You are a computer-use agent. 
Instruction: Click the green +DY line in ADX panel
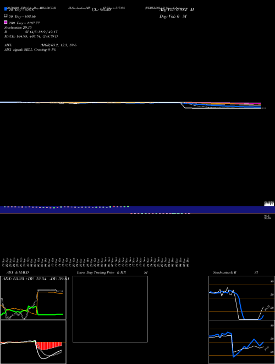click(32, 312)
